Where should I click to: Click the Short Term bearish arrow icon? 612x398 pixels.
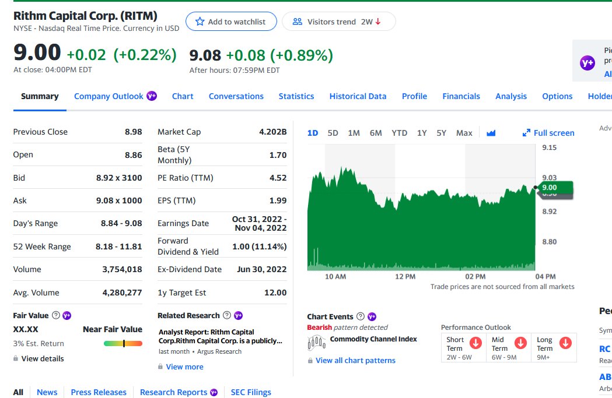coord(475,343)
